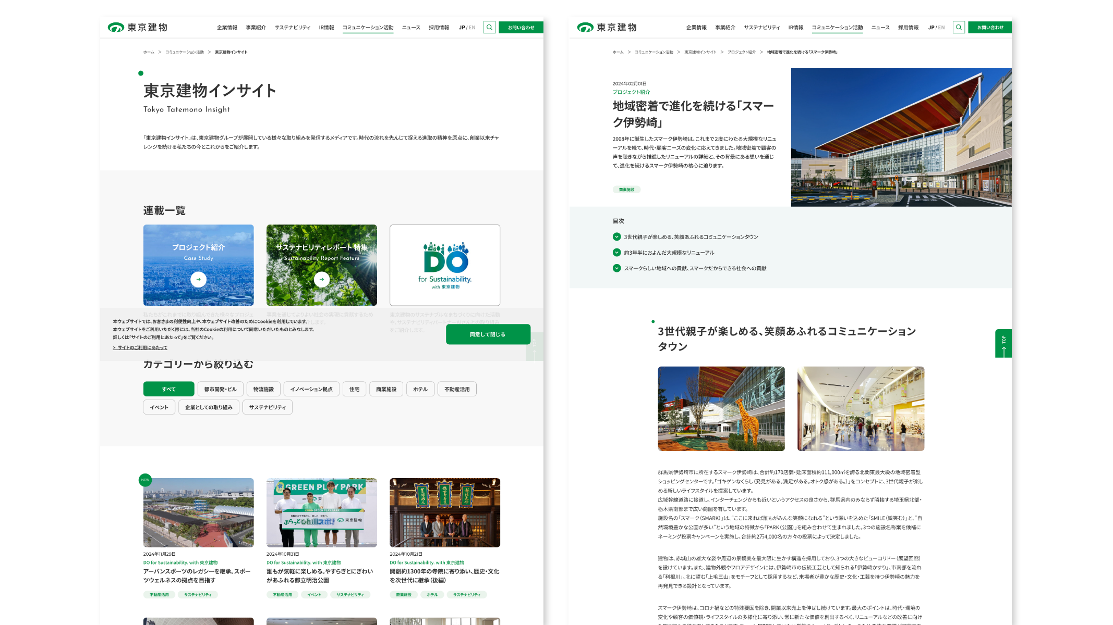Click green プロジェクト紹介 category label above article title

pyautogui.click(x=631, y=92)
